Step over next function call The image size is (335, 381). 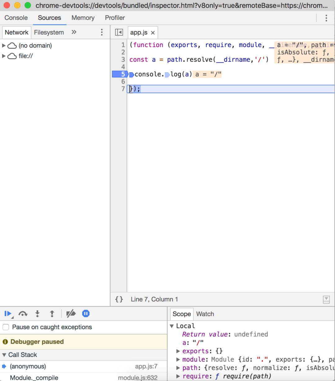point(23,314)
